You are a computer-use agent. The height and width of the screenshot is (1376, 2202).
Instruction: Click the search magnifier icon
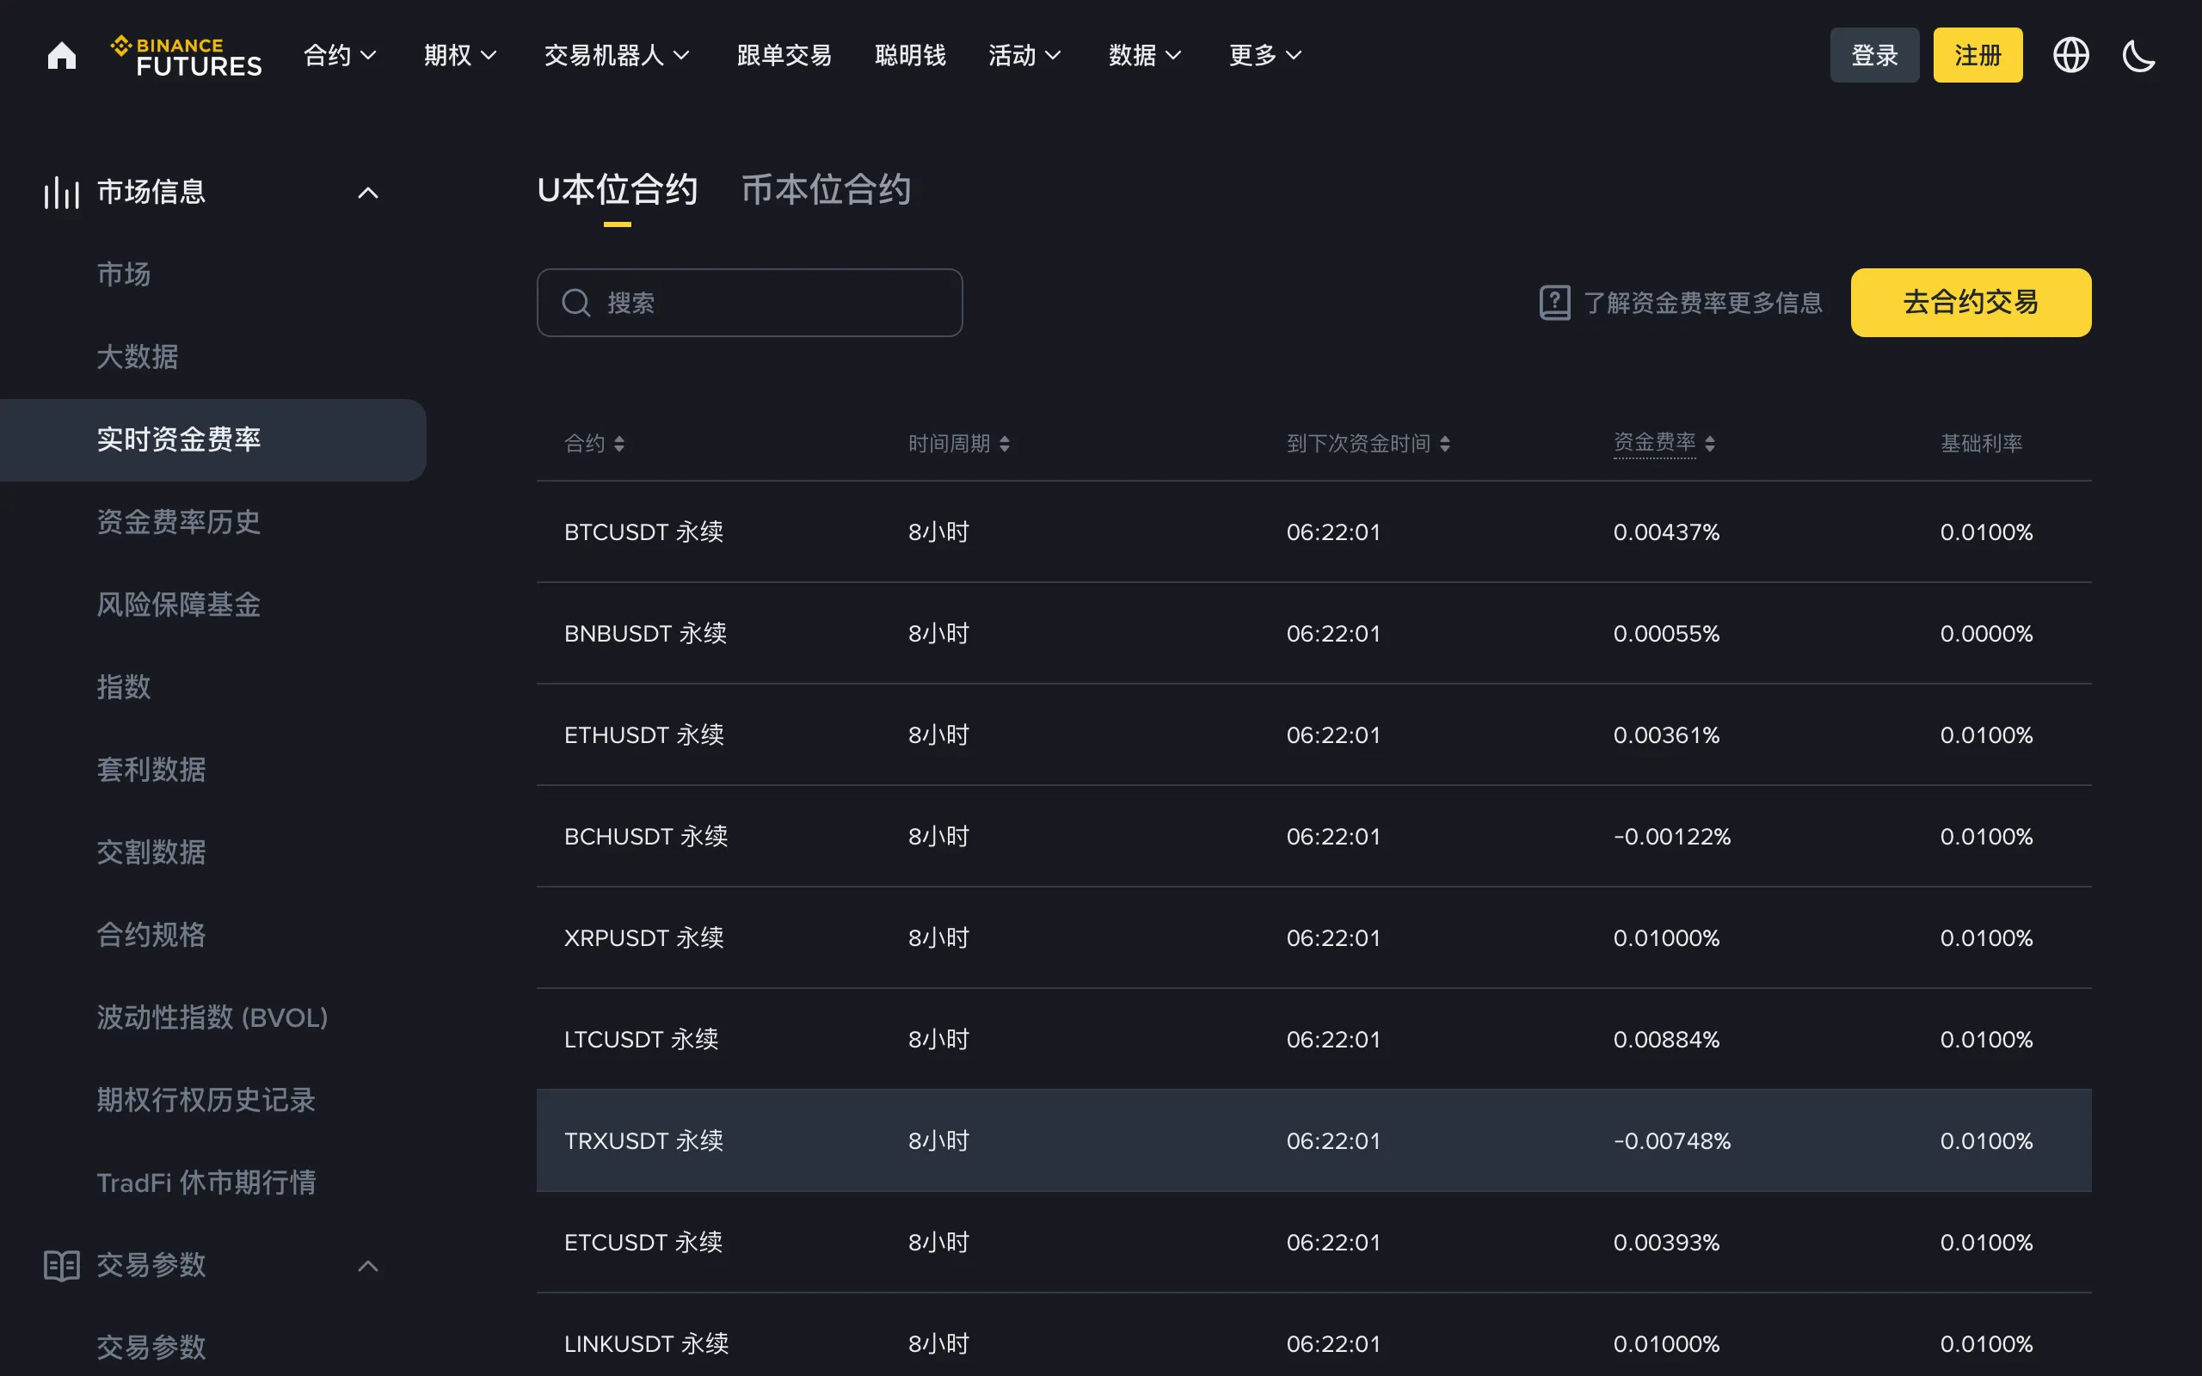(x=576, y=302)
